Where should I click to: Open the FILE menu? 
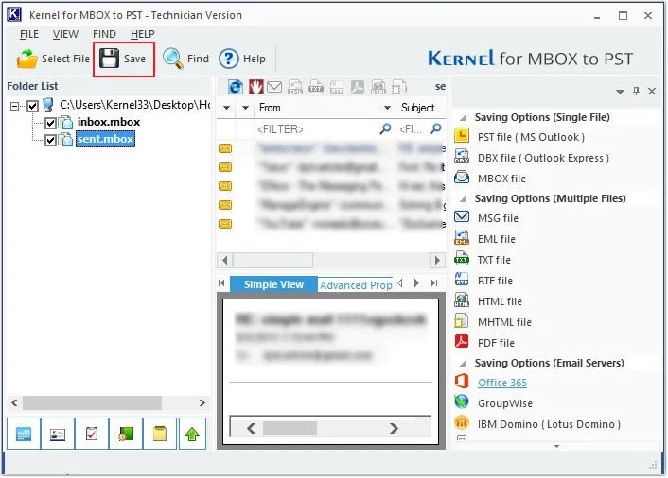point(29,34)
